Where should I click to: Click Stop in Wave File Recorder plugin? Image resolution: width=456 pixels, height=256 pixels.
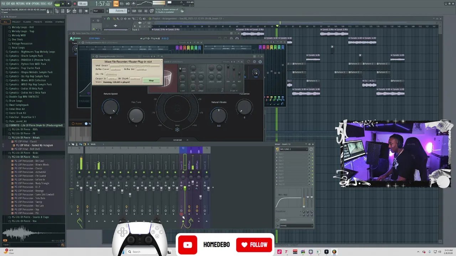[x=151, y=81]
